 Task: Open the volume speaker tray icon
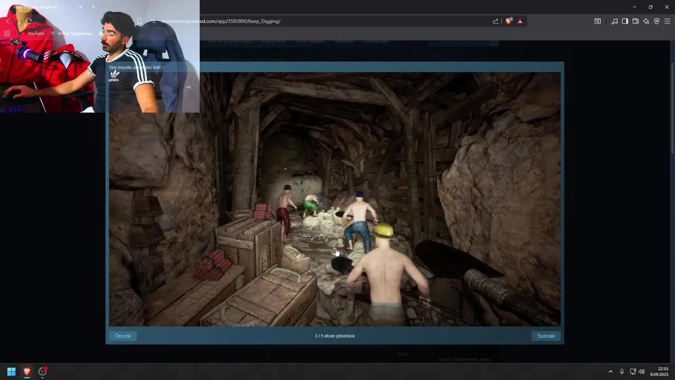[x=642, y=372]
